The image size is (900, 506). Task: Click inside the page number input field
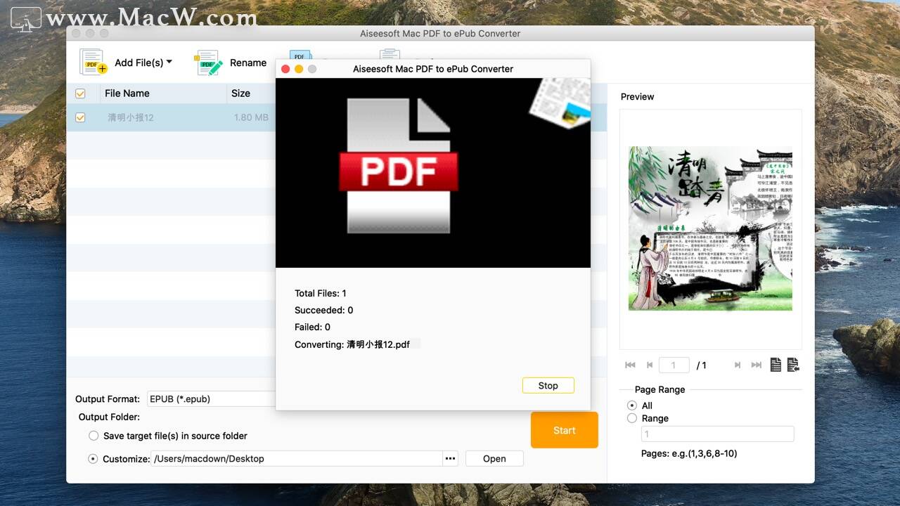pos(674,365)
